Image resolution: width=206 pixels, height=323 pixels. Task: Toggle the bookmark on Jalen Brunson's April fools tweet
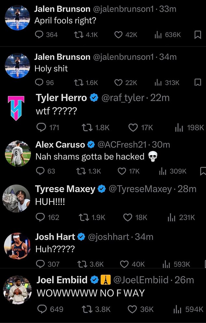click(198, 35)
